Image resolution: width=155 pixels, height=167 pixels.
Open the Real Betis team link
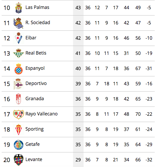[36, 53]
